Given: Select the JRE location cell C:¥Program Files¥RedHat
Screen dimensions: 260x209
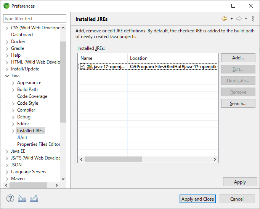Looking at the screenshot, I should point(173,67).
